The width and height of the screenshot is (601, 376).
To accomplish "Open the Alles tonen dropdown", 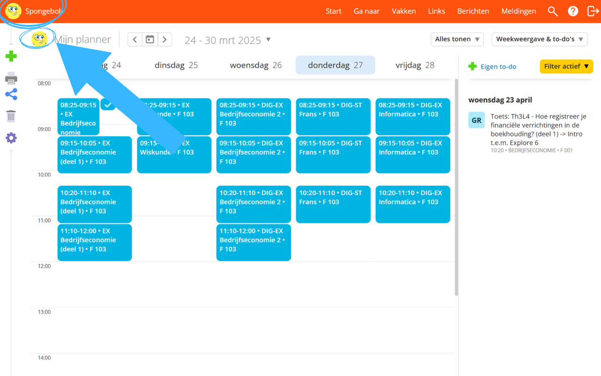I will pyautogui.click(x=456, y=39).
